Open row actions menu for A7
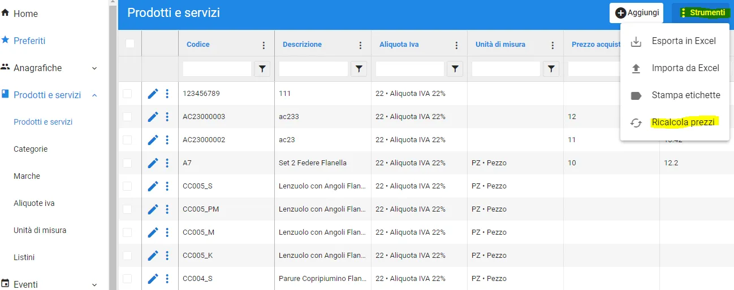This screenshot has width=734, height=290. click(x=167, y=163)
